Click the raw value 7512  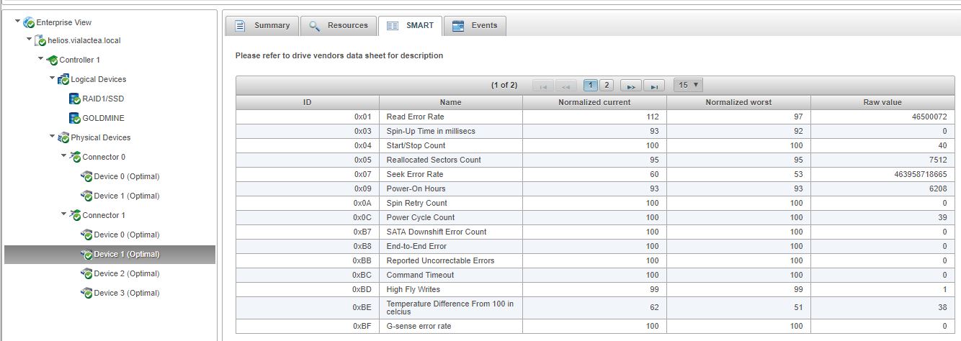point(938,160)
